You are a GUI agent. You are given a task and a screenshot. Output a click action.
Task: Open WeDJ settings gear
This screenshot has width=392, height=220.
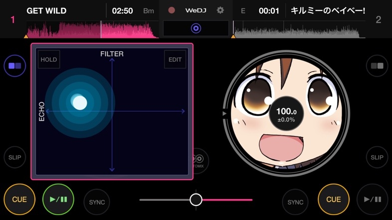click(x=220, y=10)
